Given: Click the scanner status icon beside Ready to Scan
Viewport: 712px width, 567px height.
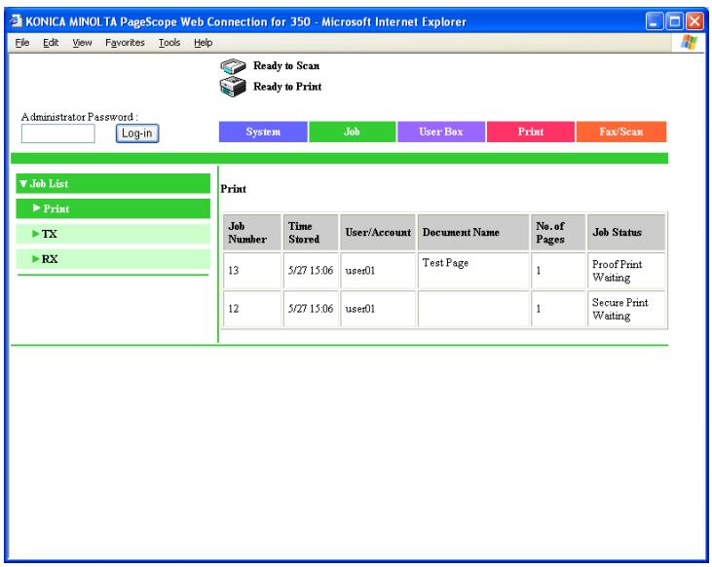Looking at the screenshot, I should (233, 66).
